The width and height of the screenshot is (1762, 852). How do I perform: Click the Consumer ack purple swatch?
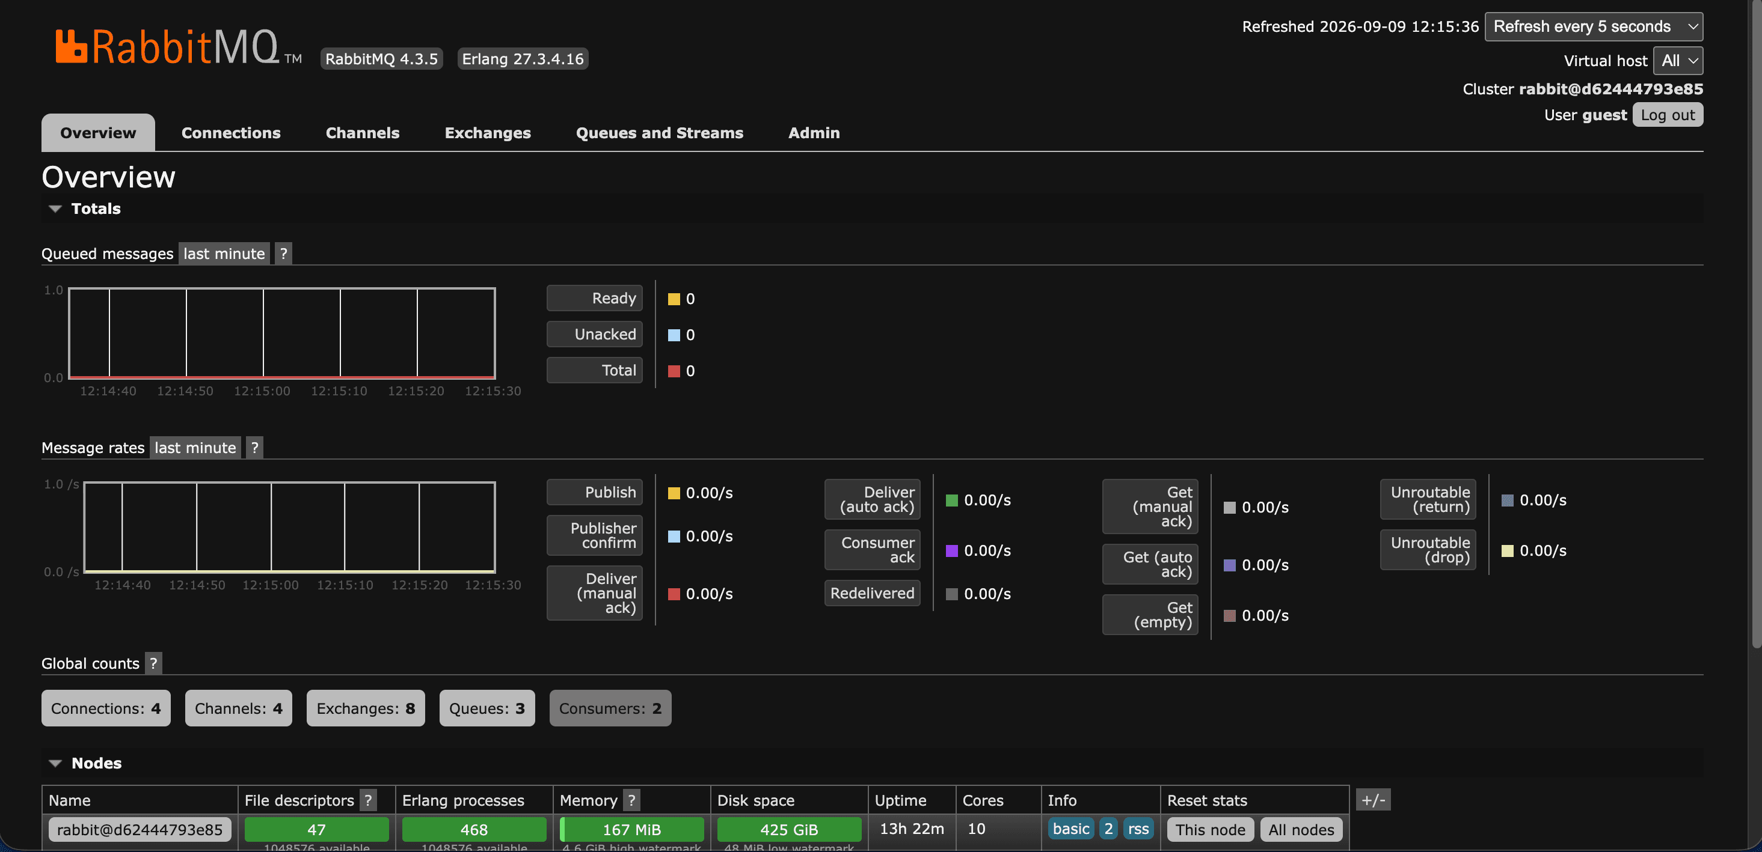[x=951, y=551]
